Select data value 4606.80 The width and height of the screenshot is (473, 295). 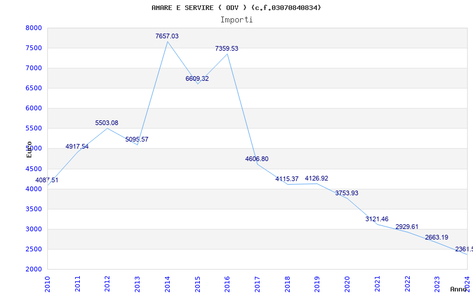[257, 159]
